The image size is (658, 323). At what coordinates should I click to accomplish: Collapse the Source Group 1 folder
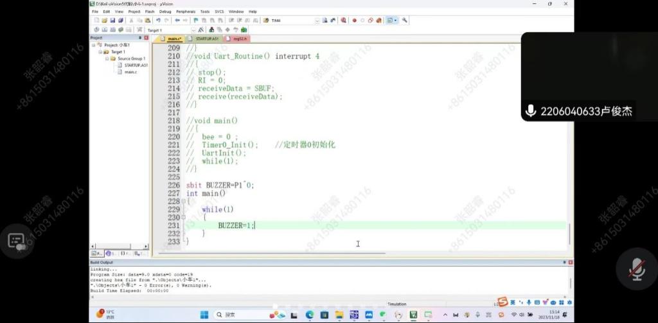[107, 58]
